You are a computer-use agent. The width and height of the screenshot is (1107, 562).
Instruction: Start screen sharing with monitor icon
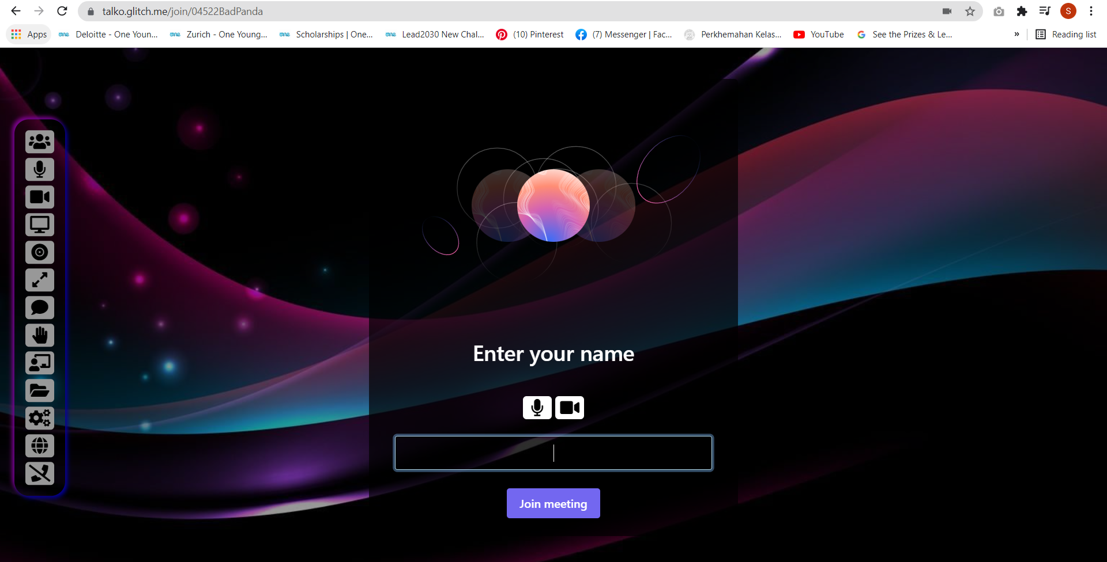click(x=40, y=225)
